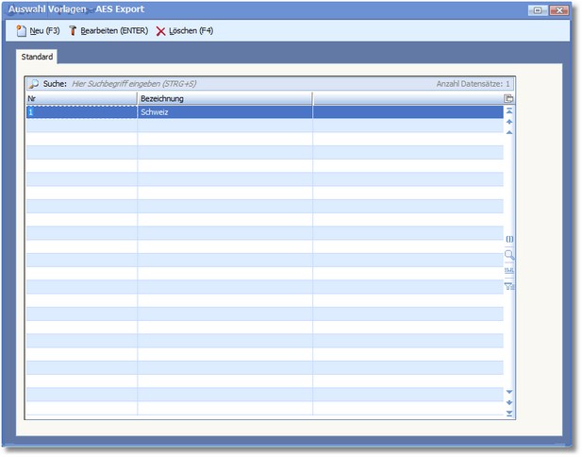The height and width of the screenshot is (457, 582).
Task: Click the magnifier icon beside Suche
Action: (33, 84)
